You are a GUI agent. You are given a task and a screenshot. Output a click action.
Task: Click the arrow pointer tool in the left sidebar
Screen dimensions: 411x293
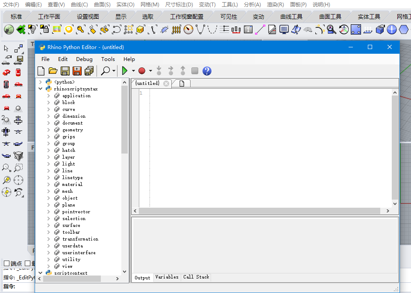coord(6,48)
